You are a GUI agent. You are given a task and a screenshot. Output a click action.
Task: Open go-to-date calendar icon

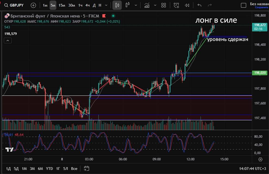point(87,168)
